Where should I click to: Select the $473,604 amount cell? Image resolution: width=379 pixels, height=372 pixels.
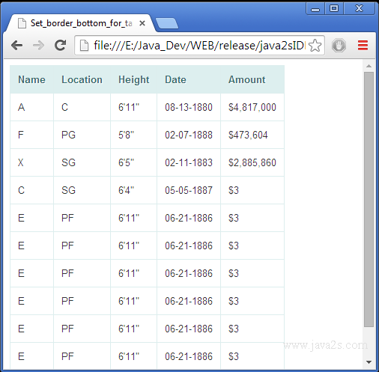pyautogui.click(x=252, y=135)
